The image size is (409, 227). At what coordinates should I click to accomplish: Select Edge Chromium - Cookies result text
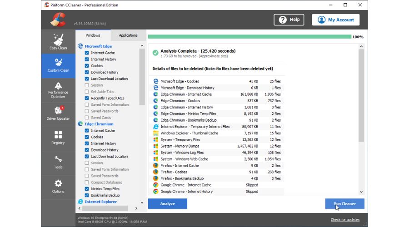pyautogui.click(x=180, y=101)
